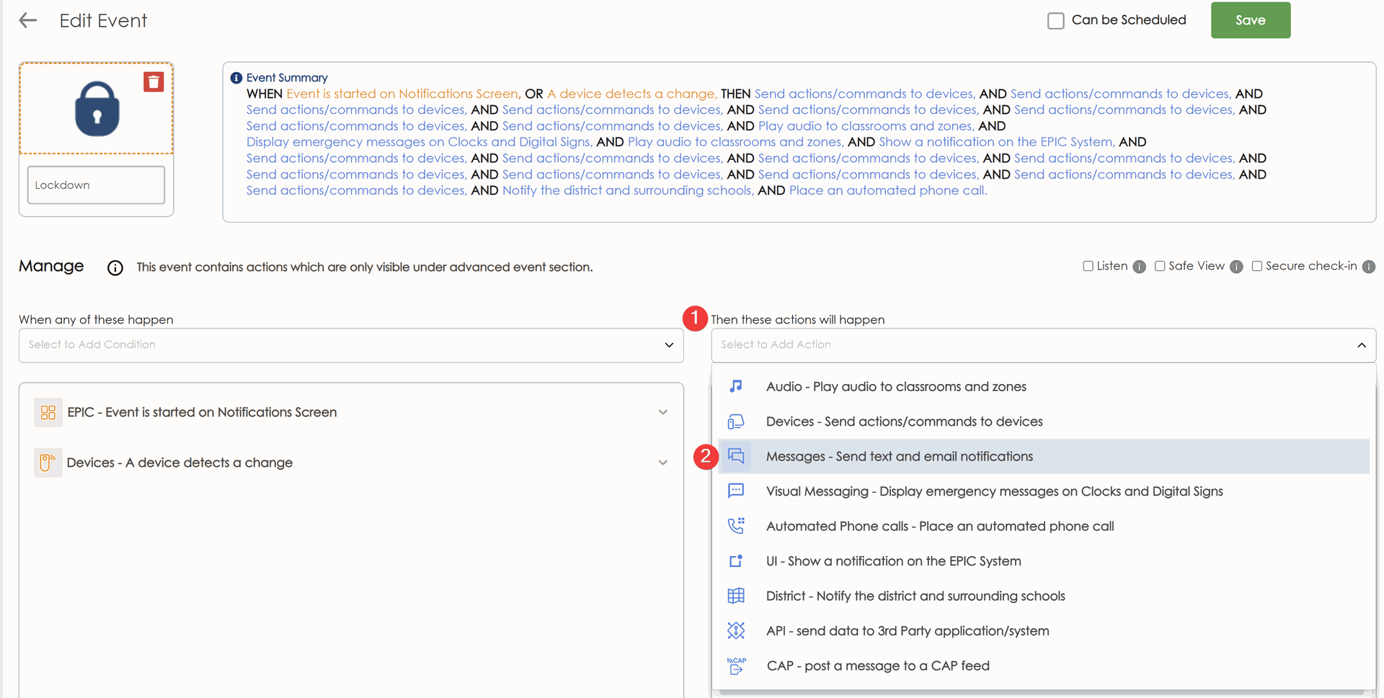The image size is (1384, 698).
Task: Click the Lockdown event name field
Action: (x=96, y=185)
